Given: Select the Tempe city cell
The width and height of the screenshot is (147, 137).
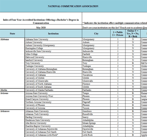Looking at the screenshot, I should (96, 93).
